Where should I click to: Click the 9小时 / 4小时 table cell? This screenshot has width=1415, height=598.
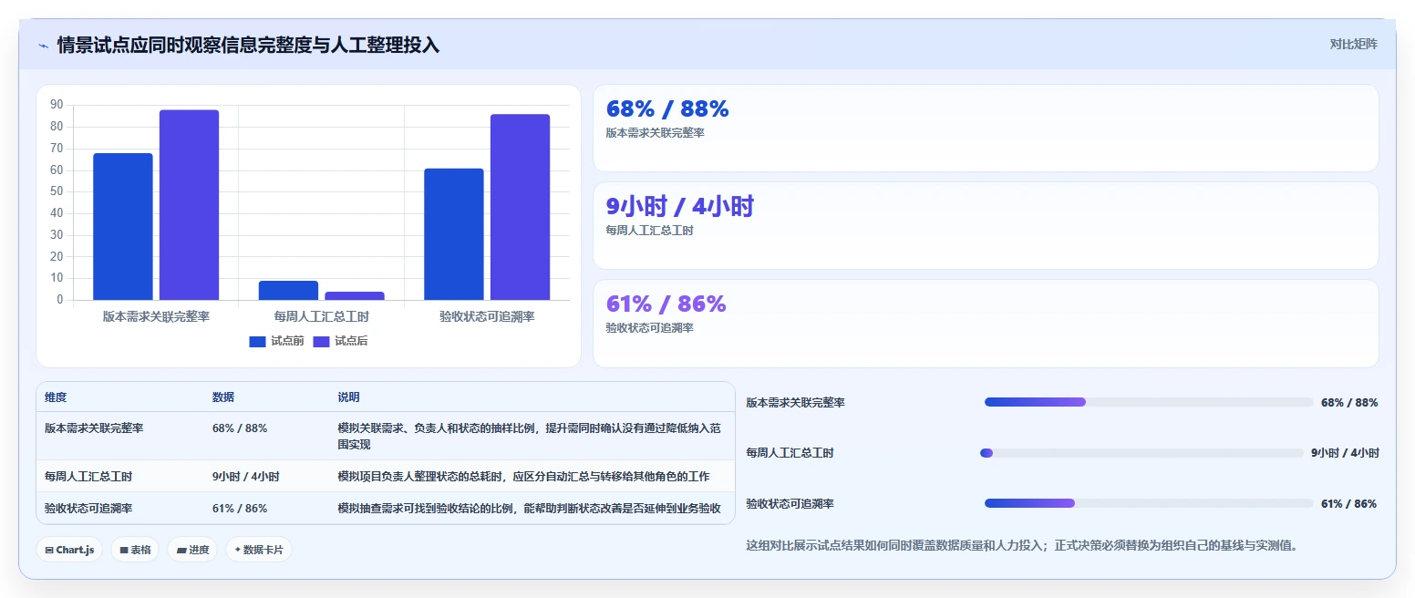click(x=246, y=477)
